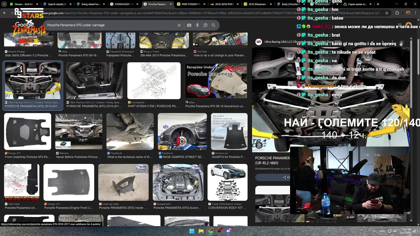The image size is (420, 236).
Task: Start voice search with the microphone icon
Action: (197, 25)
